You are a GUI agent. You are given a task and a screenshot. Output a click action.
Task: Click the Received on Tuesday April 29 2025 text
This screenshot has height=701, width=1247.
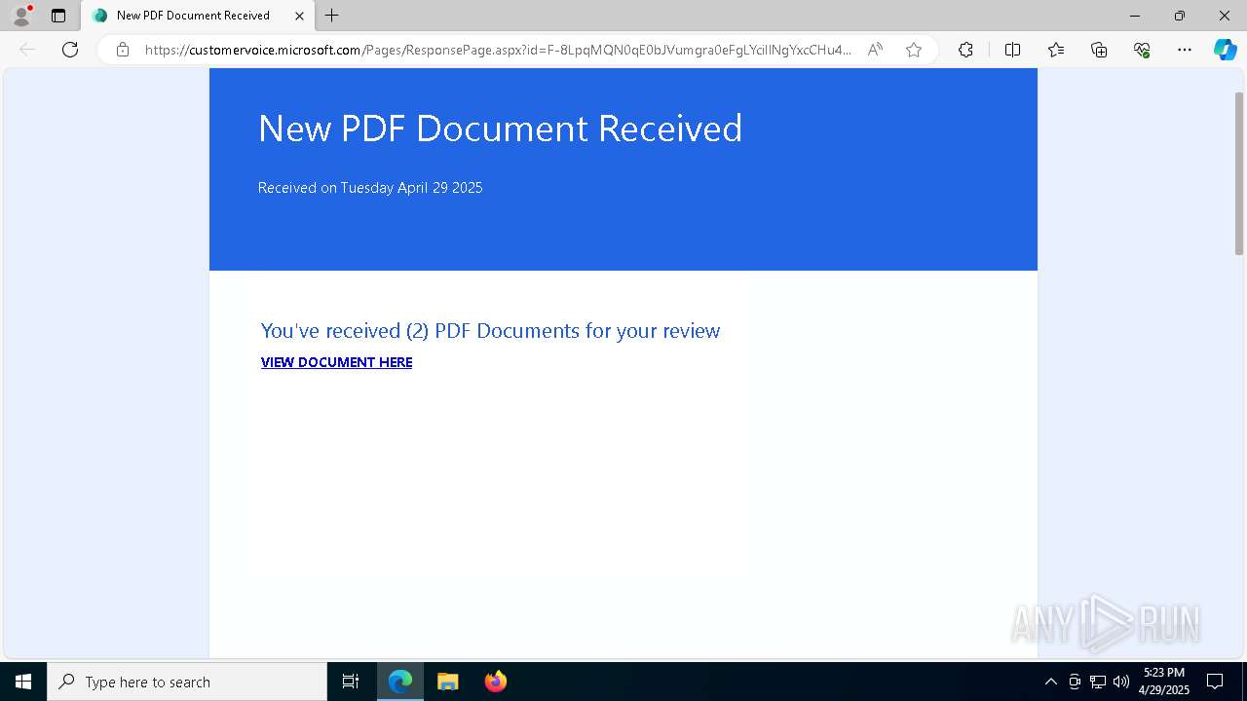370,187
